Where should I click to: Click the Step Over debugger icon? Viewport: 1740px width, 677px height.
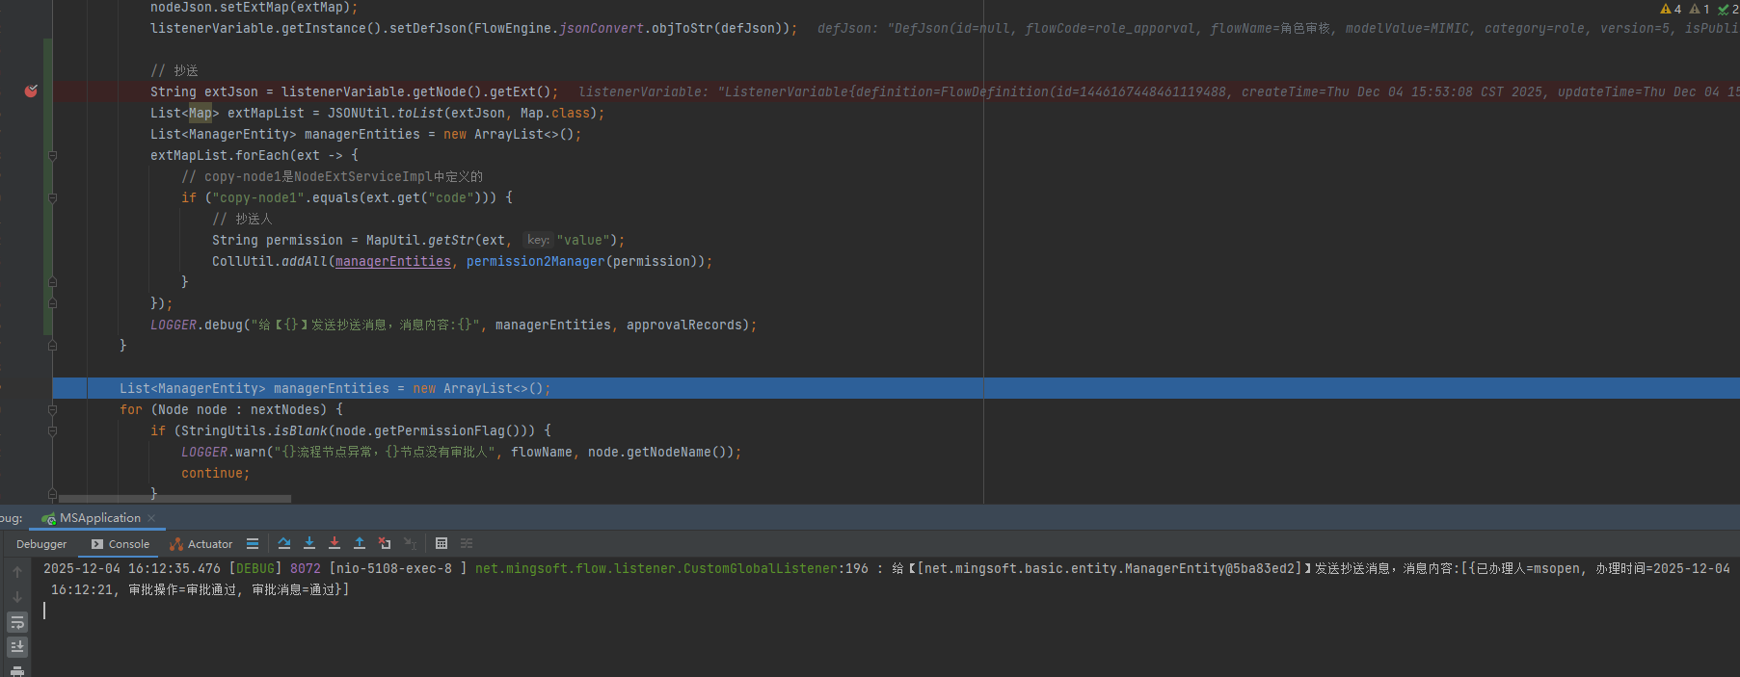[x=284, y=543]
